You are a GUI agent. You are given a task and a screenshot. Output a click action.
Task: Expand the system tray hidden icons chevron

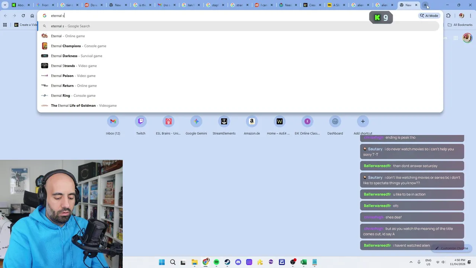(x=411, y=262)
